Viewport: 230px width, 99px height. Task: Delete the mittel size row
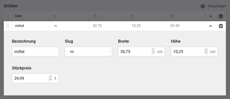(x=221, y=26)
